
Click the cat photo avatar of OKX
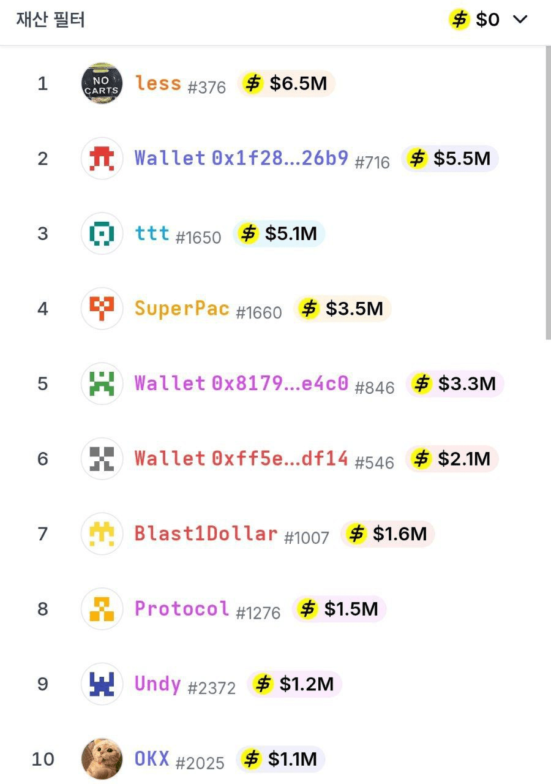click(x=102, y=759)
